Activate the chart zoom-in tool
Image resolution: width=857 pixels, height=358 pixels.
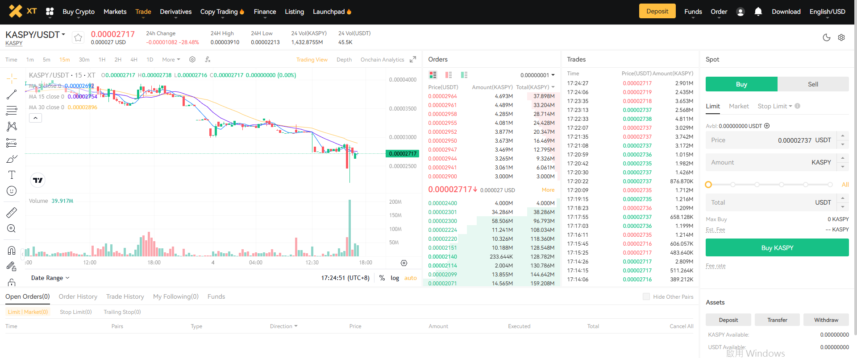coord(12,229)
